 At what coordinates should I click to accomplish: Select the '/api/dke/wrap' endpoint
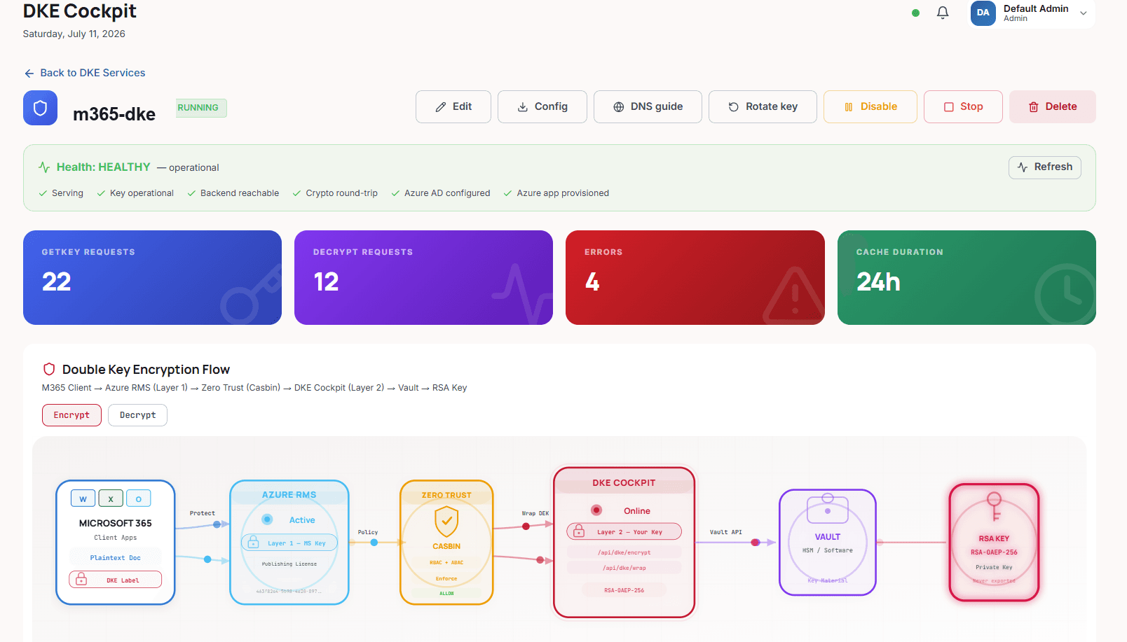pyautogui.click(x=624, y=568)
